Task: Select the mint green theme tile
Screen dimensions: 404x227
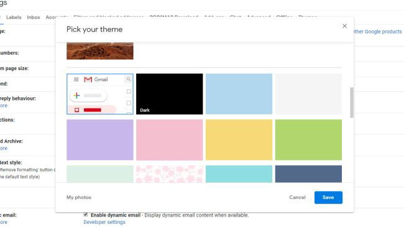Action: (x=100, y=174)
